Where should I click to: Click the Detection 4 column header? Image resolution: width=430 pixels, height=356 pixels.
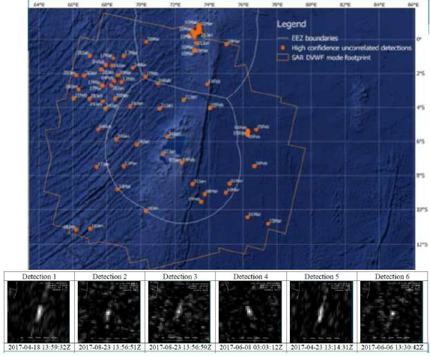point(251,277)
